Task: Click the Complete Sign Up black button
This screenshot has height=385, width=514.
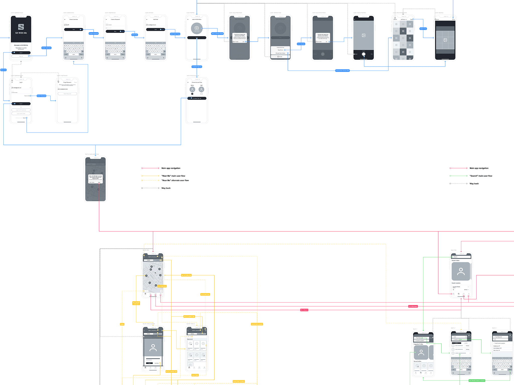Action: point(197,98)
